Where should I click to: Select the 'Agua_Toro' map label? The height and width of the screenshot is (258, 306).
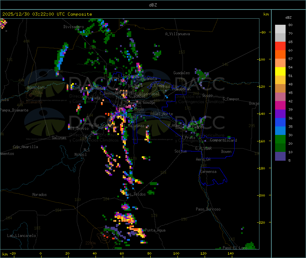tap(36, 87)
